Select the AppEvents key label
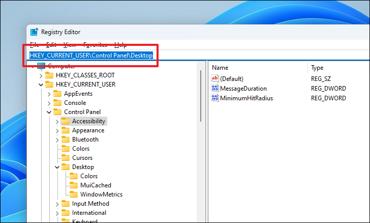Viewport: 370px width, 223px height. [x=78, y=94]
